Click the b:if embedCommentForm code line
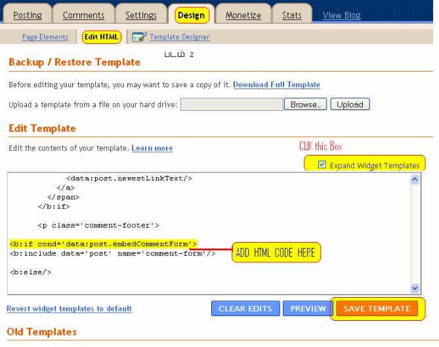The height and width of the screenshot is (347, 439). point(103,244)
